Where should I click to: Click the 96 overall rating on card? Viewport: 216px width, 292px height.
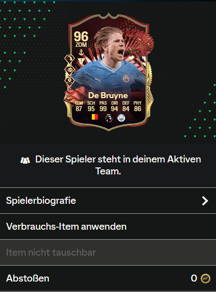click(x=81, y=36)
